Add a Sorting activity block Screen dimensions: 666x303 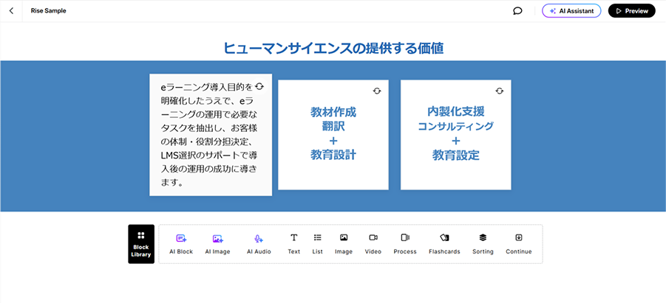point(483,244)
